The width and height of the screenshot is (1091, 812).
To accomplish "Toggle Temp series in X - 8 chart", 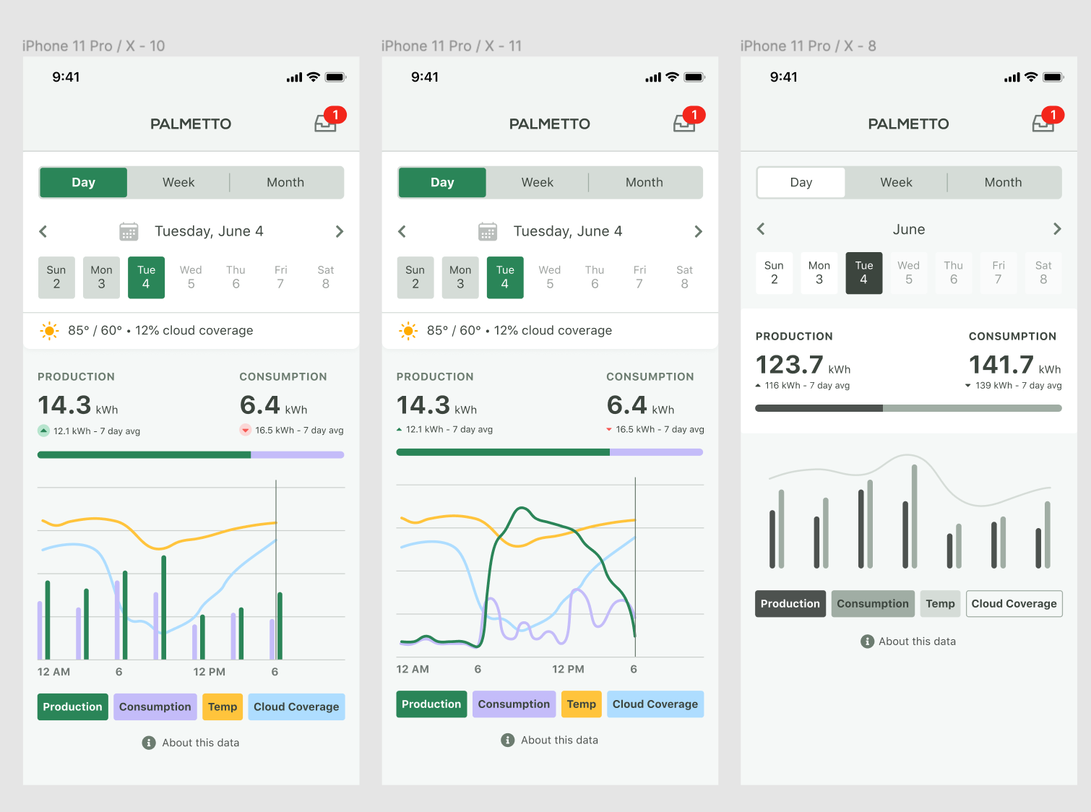I will [941, 604].
